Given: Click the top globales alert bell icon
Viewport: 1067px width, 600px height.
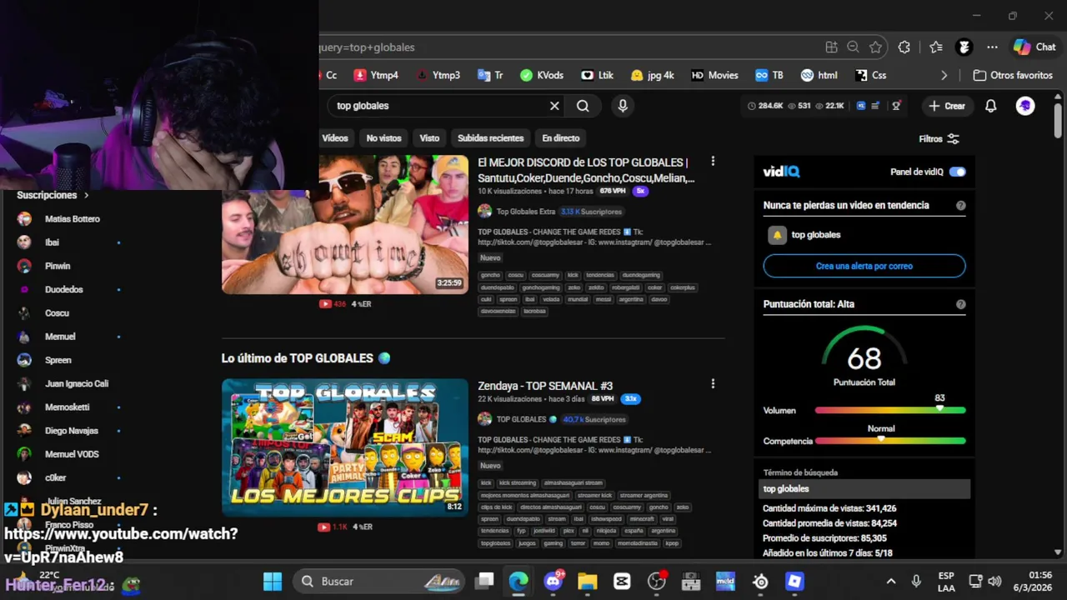Looking at the screenshot, I should (x=777, y=235).
